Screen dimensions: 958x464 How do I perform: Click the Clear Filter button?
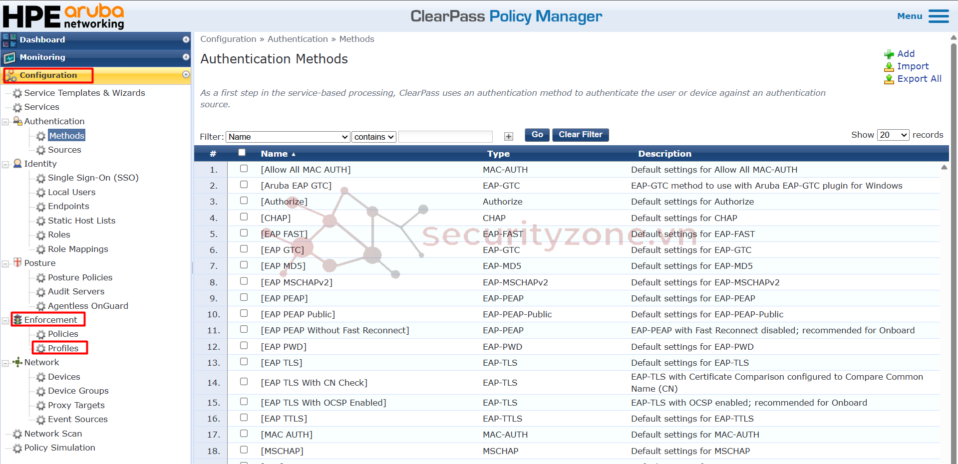[581, 135]
